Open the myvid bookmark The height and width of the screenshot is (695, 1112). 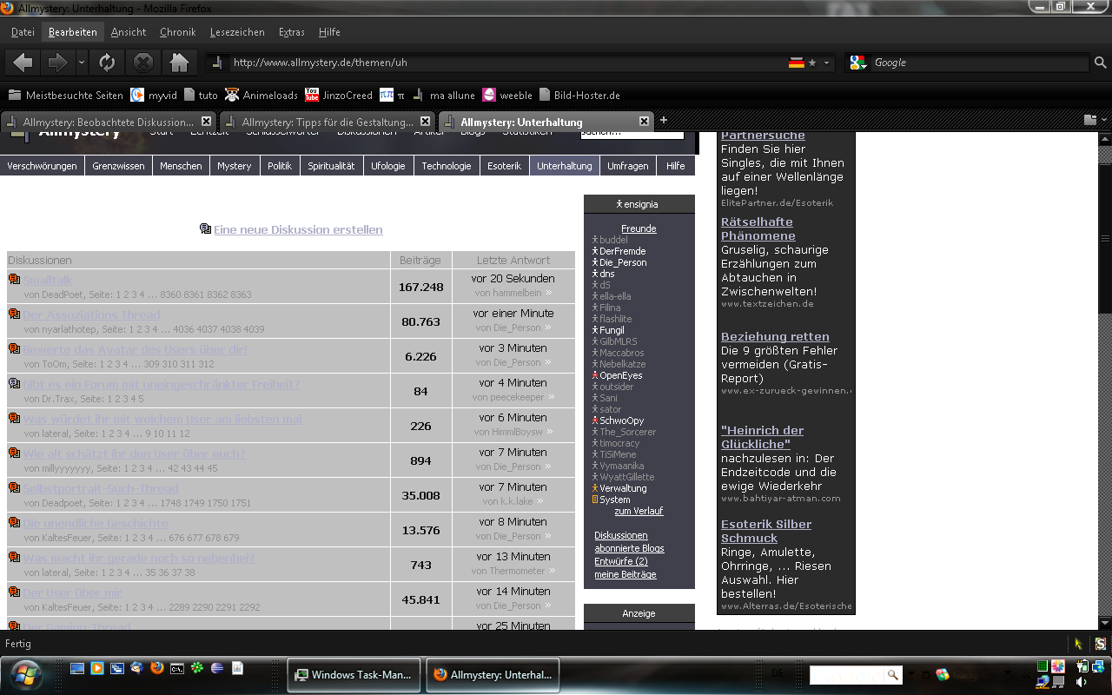coord(154,96)
